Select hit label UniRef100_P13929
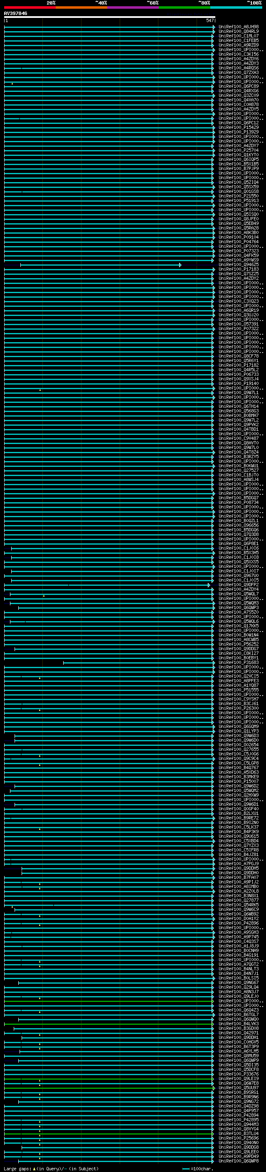 239,132
